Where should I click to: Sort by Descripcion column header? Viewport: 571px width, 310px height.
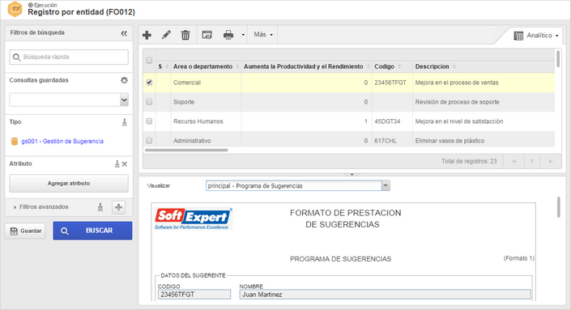coord(436,66)
